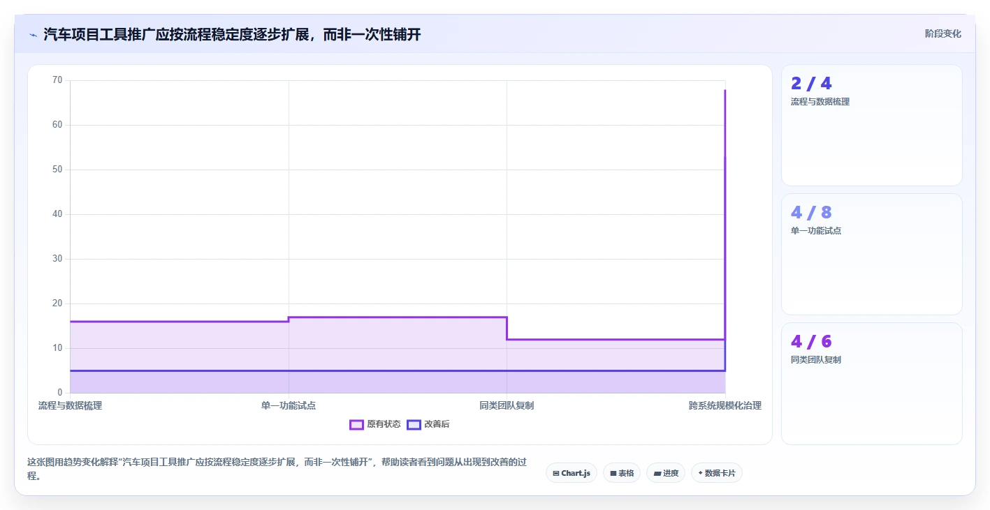Select the Chart.js tag chip
The image size is (990, 510).
[571, 473]
